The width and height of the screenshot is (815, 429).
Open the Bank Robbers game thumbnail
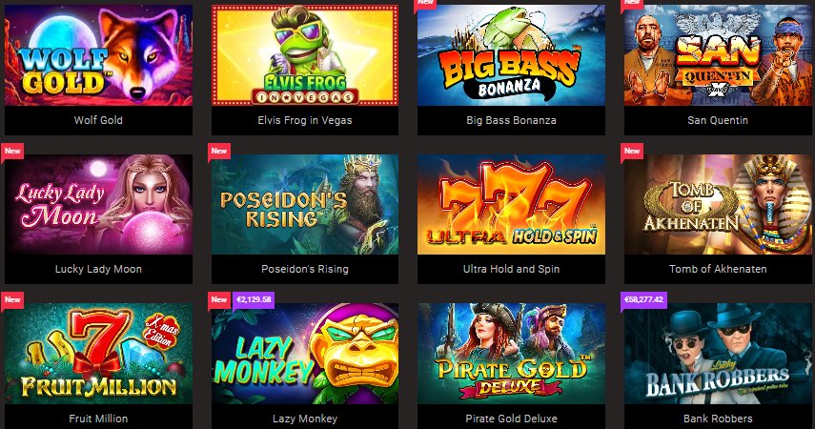718,354
